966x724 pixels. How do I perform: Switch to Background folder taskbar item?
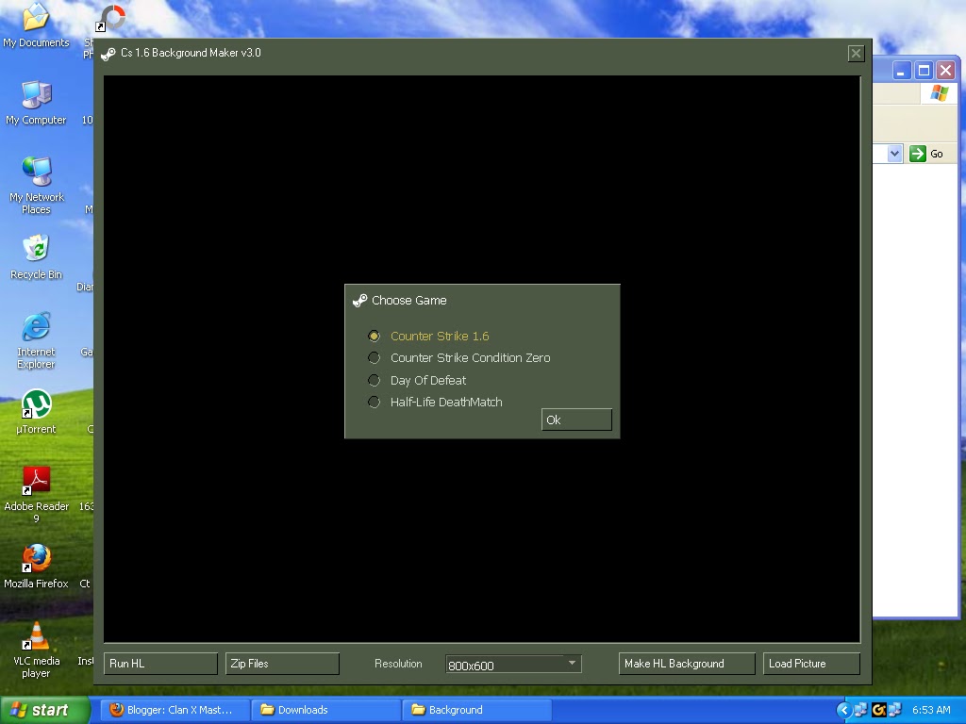(476, 710)
